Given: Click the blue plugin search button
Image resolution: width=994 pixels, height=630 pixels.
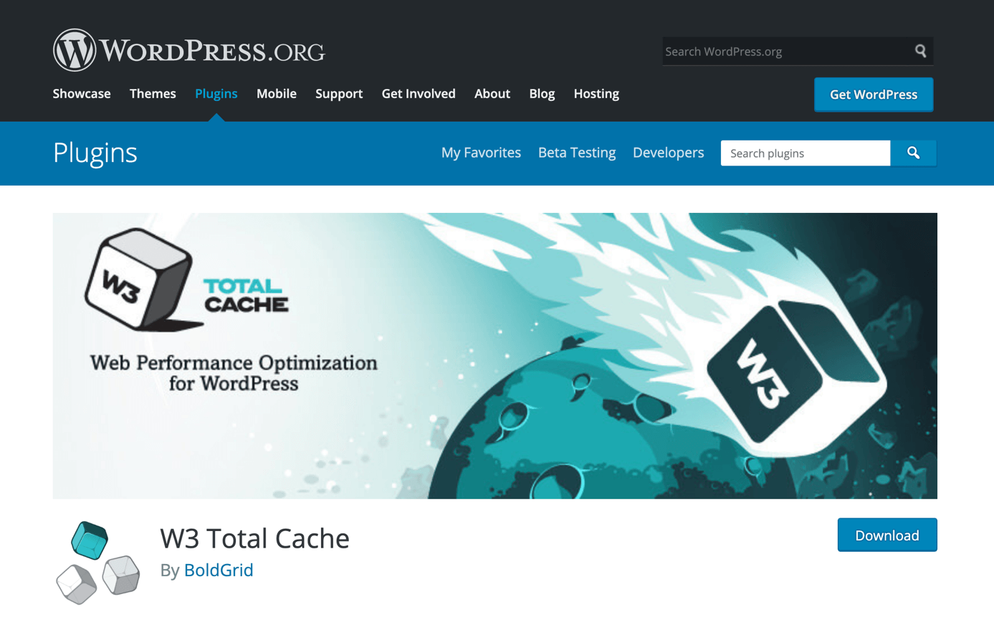Looking at the screenshot, I should (x=913, y=153).
